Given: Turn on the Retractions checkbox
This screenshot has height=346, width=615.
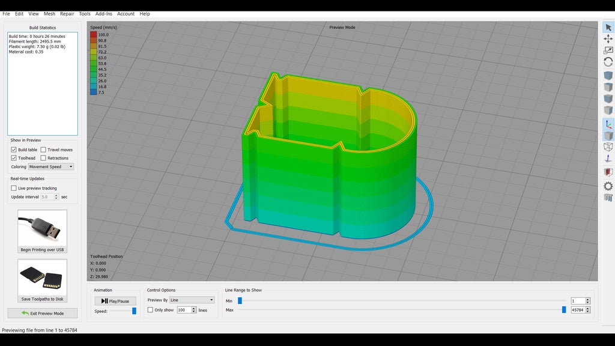Looking at the screenshot, I should coord(44,158).
